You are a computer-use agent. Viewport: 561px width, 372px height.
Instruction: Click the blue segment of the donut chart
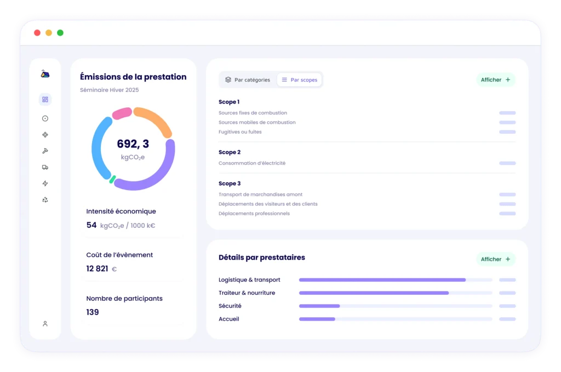(97, 148)
